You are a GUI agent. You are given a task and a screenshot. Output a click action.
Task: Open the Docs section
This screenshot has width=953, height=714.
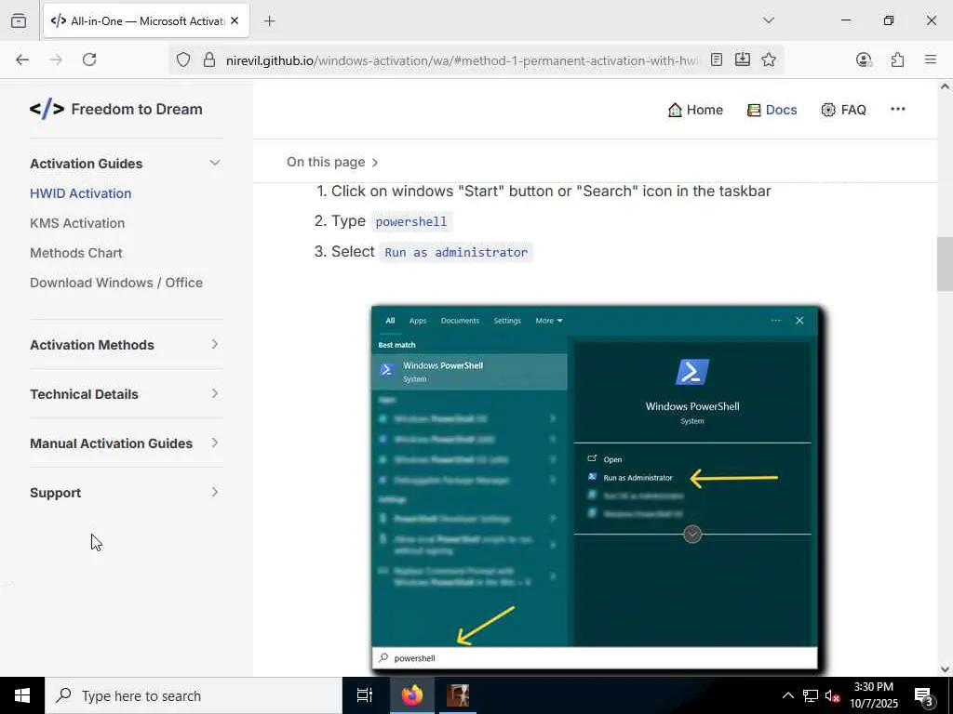772,110
